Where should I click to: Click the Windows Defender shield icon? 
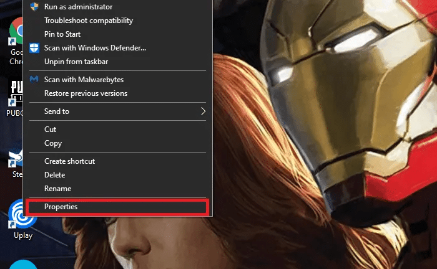pos(34,48)
